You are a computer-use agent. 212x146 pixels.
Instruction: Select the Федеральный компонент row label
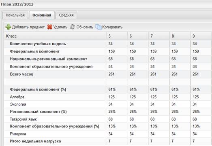pyautogui.click(x=34, y=51)
